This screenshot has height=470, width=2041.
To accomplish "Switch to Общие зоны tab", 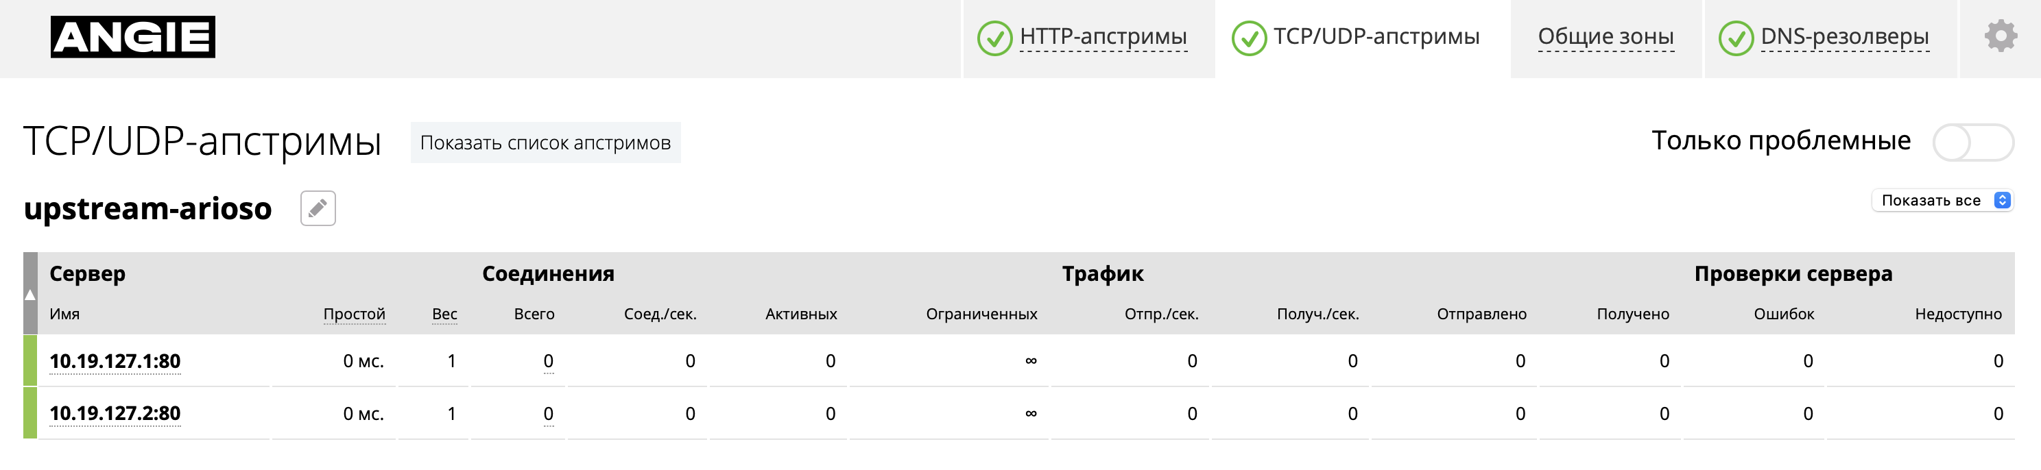I will (x=1606, y=37).
